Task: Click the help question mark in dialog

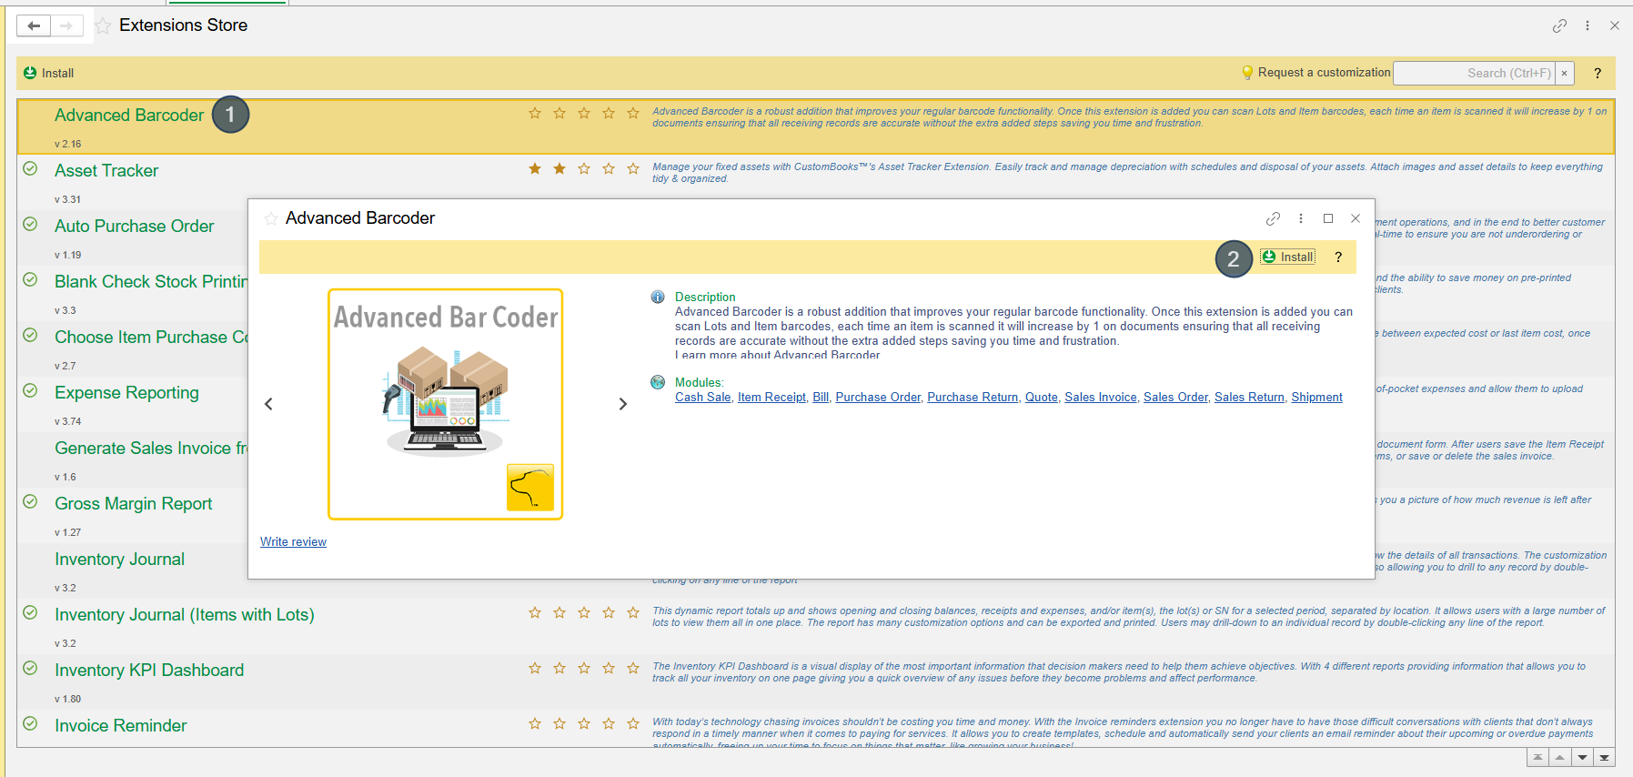Action: pos(1338,257)
